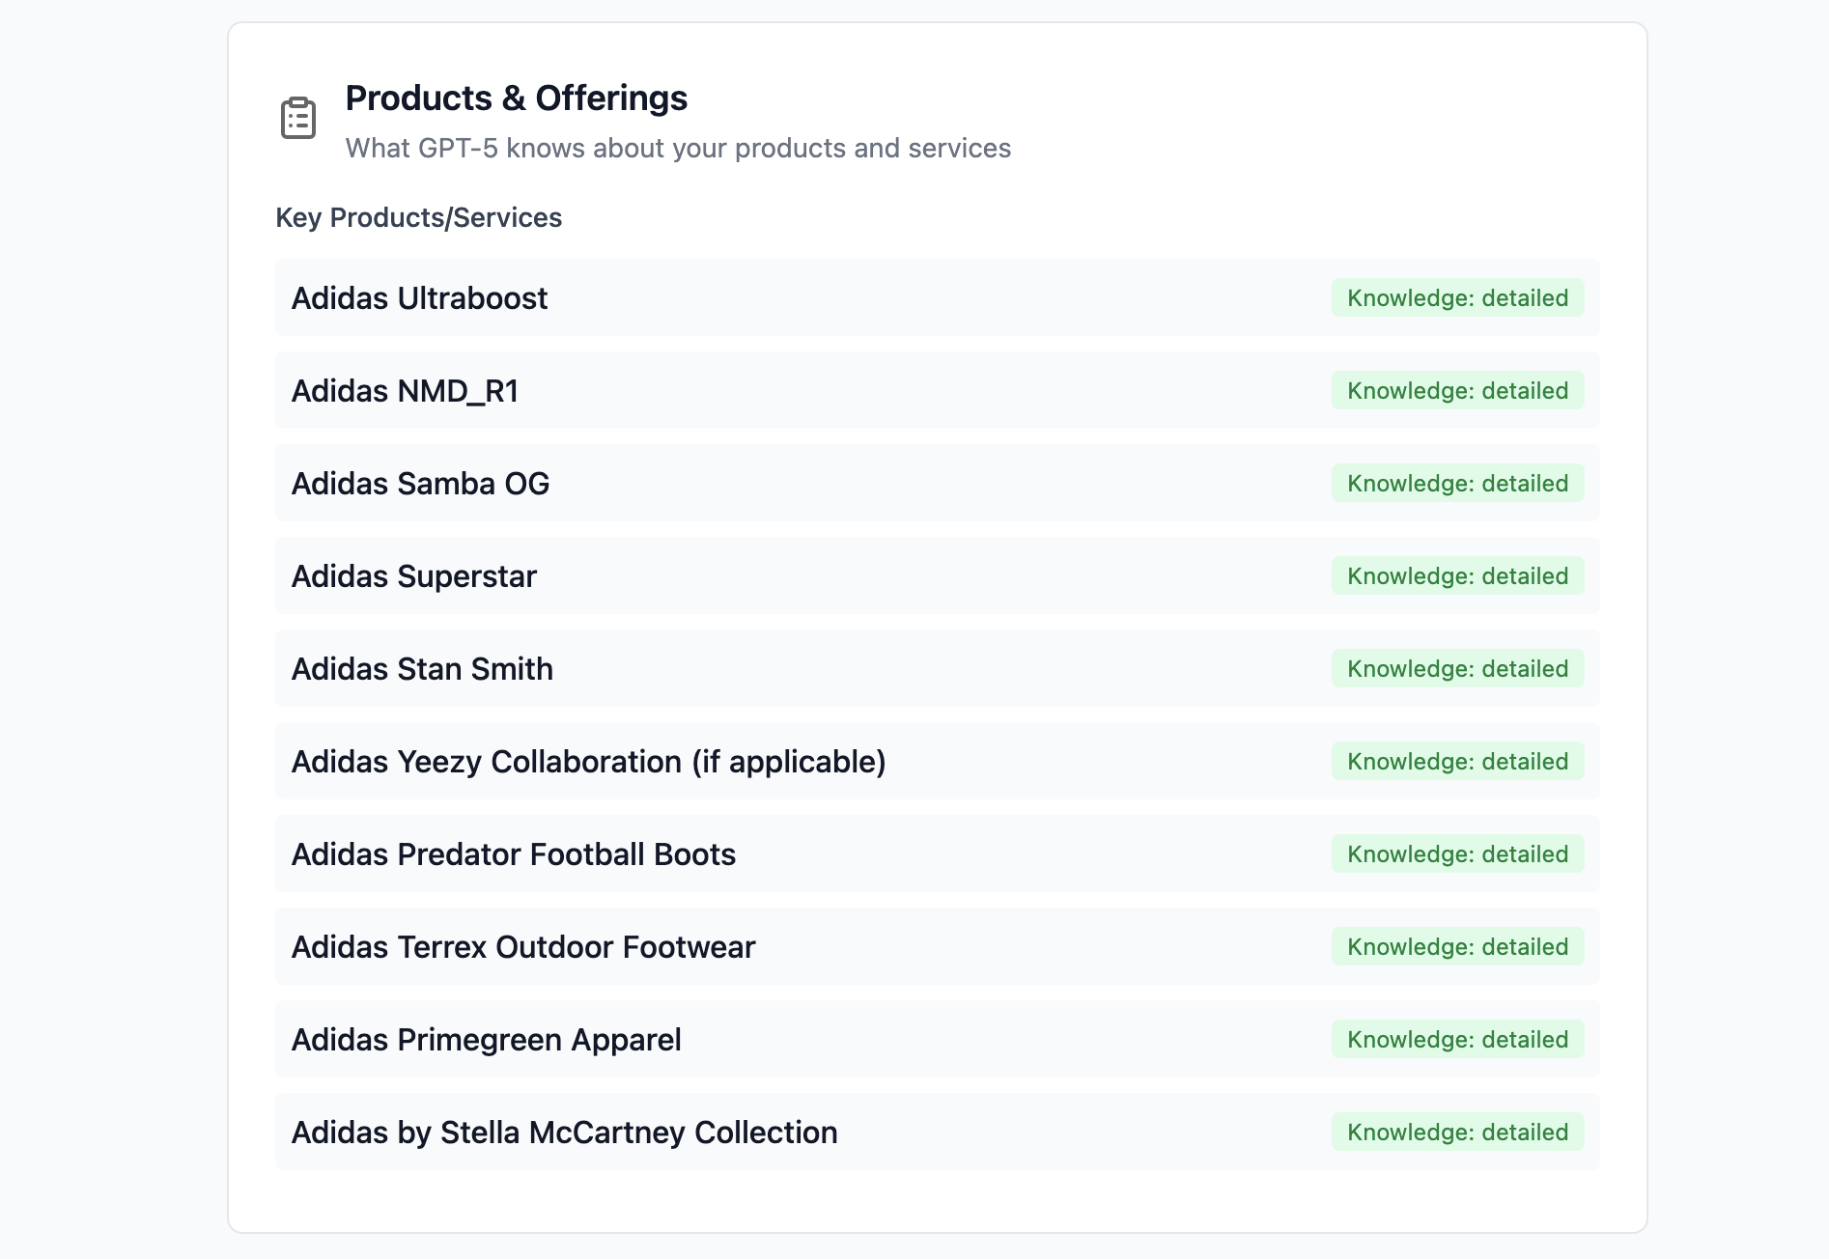The height and width of the screenshot is (1259, 1829).
Task: Click the subtitle about what GPT-5 knows
Action: (678, 148)
